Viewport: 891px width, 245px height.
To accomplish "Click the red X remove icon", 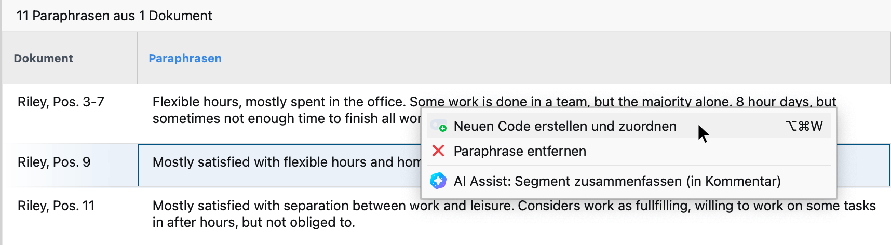I will point(438,151).
